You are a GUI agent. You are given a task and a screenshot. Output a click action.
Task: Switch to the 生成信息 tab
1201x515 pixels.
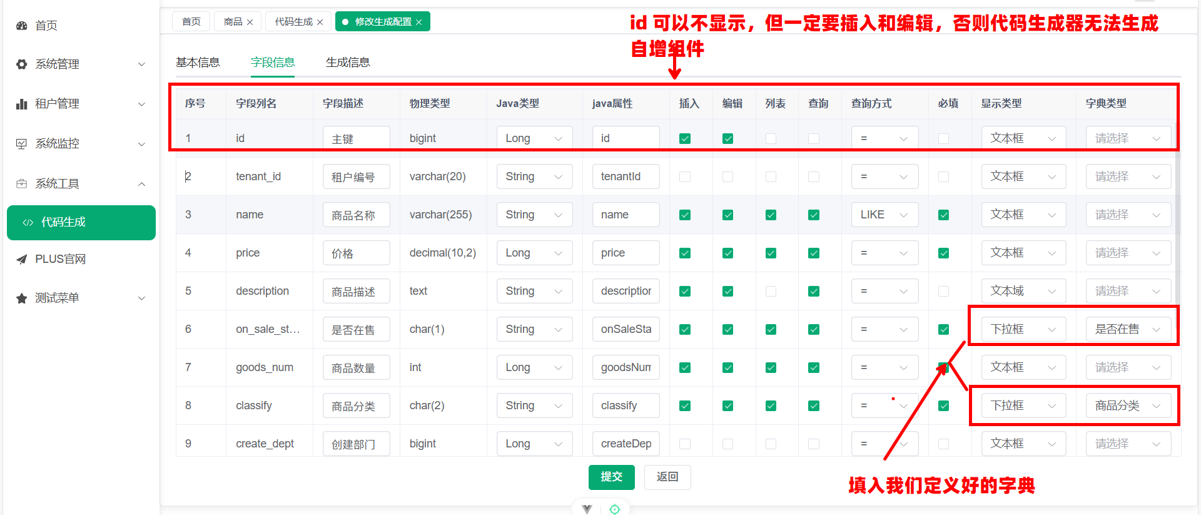(348, 63)
